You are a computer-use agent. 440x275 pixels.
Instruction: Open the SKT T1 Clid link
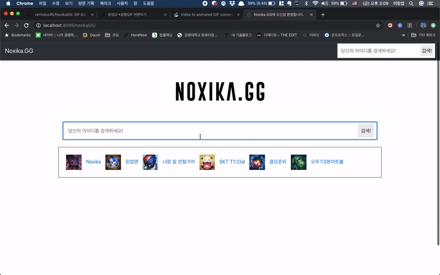[x=232, y=162]
